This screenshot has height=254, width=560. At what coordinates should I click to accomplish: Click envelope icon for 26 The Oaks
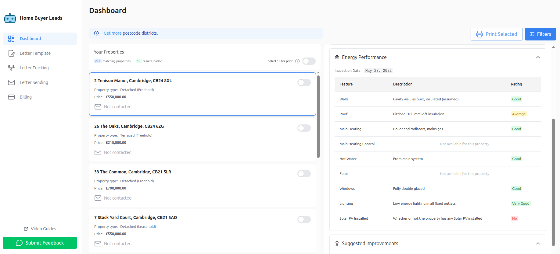click(98, 152)
